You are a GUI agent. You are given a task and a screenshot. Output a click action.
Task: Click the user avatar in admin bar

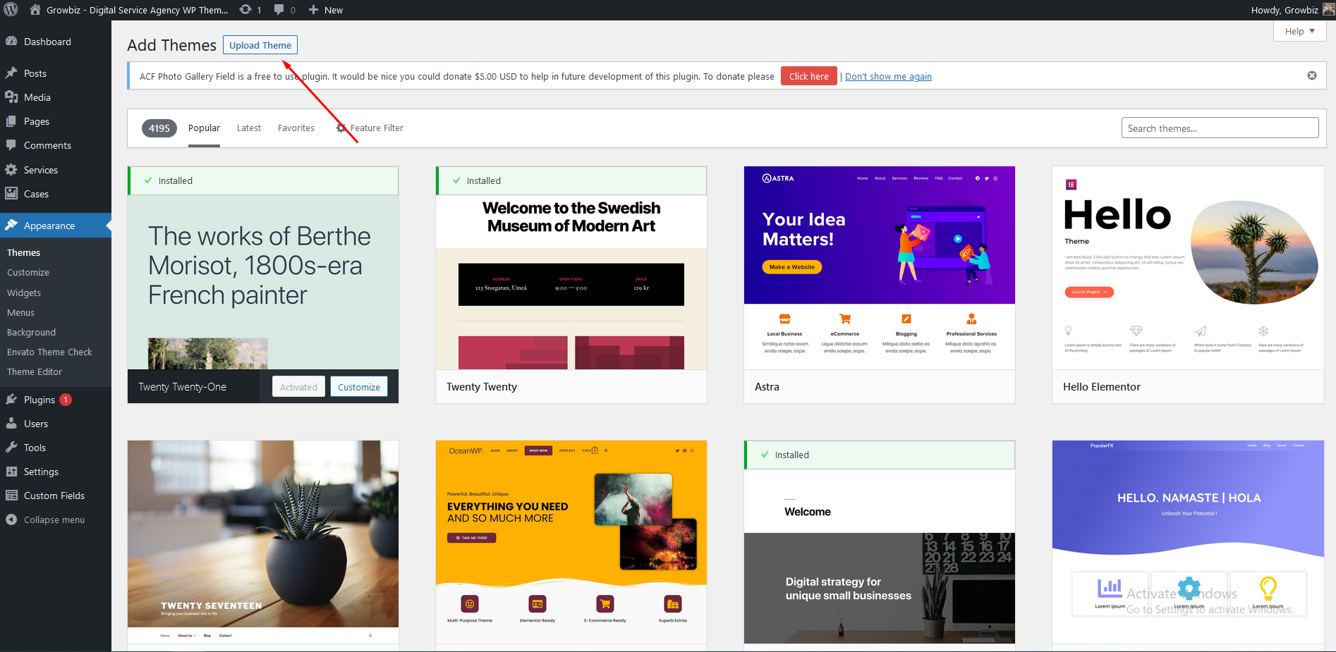pos(1328,10)
